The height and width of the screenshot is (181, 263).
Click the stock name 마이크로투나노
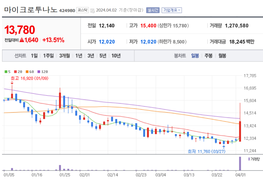[31, 10]
